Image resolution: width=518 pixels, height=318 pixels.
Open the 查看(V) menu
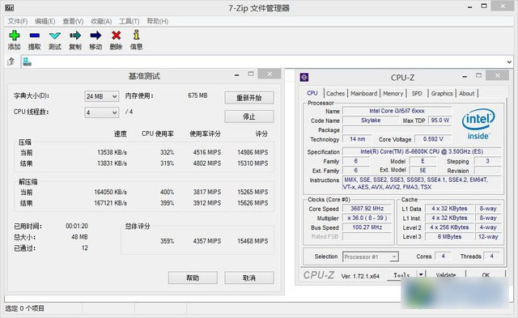(x=73, y=22)
